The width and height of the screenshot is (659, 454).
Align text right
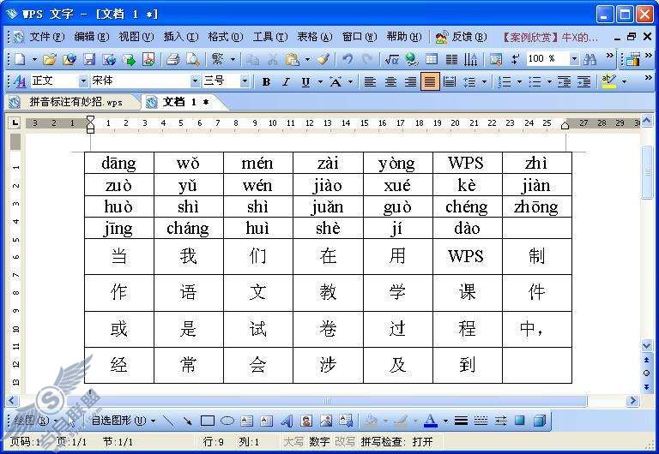[x=410, y=81]
